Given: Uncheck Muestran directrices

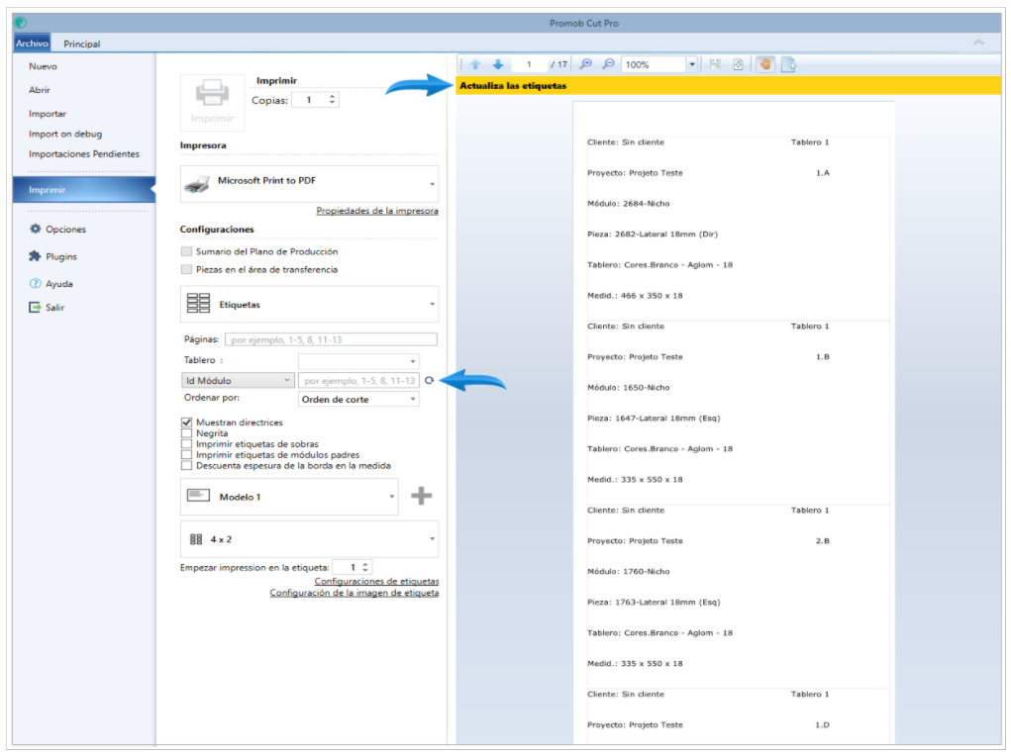Looking at the screenshot, I should [x=186, y=423].
